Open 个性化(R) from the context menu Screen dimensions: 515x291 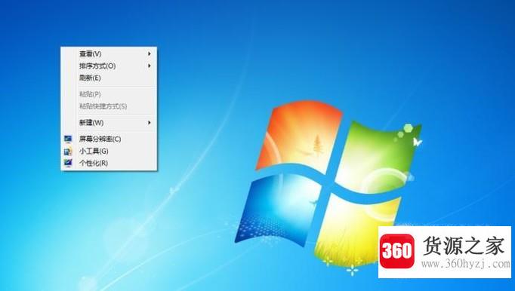[109, 163]
